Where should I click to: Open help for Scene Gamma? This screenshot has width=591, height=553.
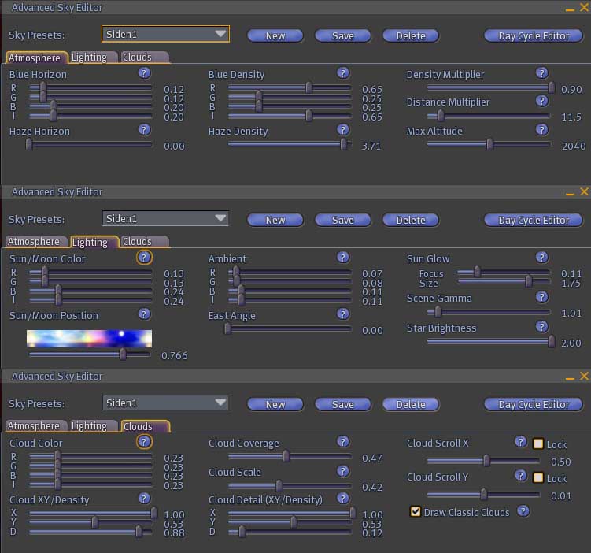pyautogui.click(x=541, y=297)
